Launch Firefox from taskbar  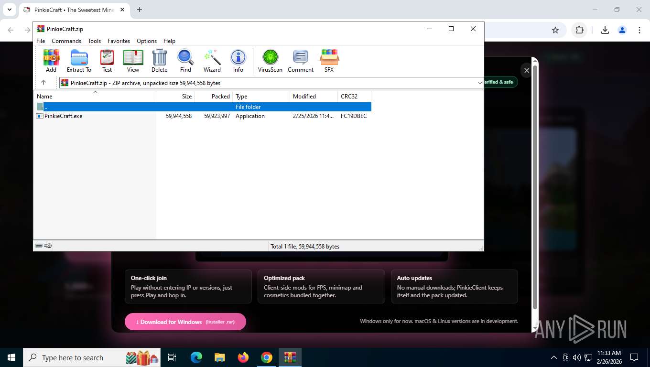[x=243, y=357]
